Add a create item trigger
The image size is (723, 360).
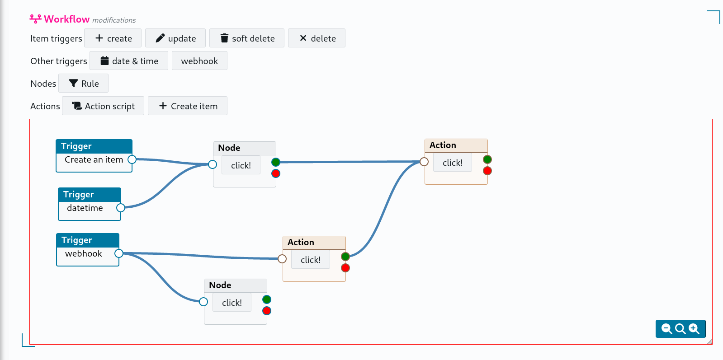[x=113, y=38]
